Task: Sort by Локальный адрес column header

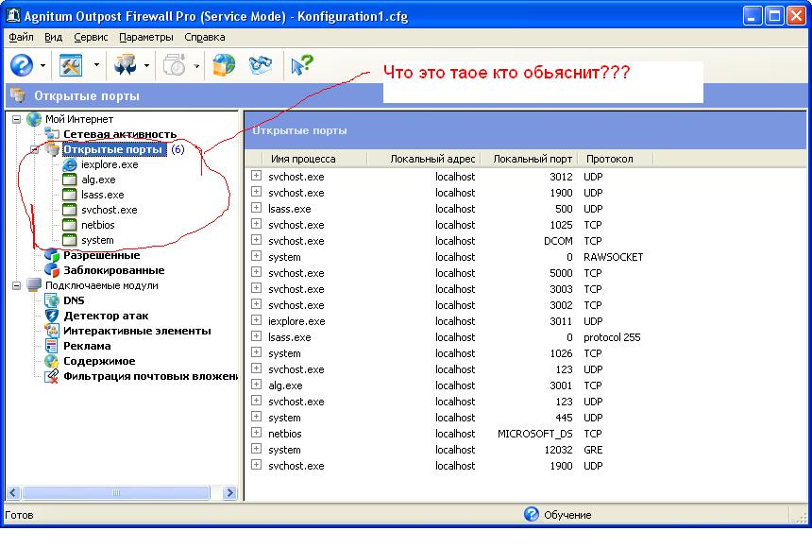Action: pos(424,159)
